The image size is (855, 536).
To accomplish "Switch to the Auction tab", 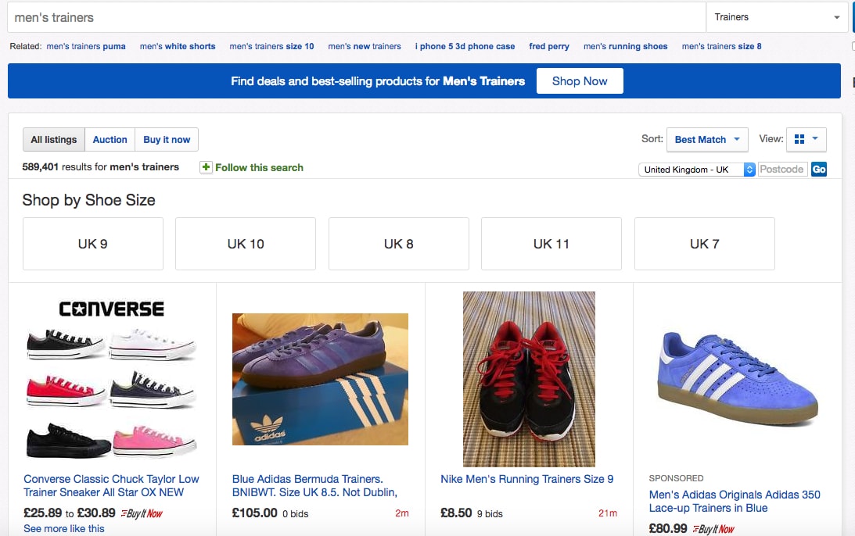I will click(110, 139).
